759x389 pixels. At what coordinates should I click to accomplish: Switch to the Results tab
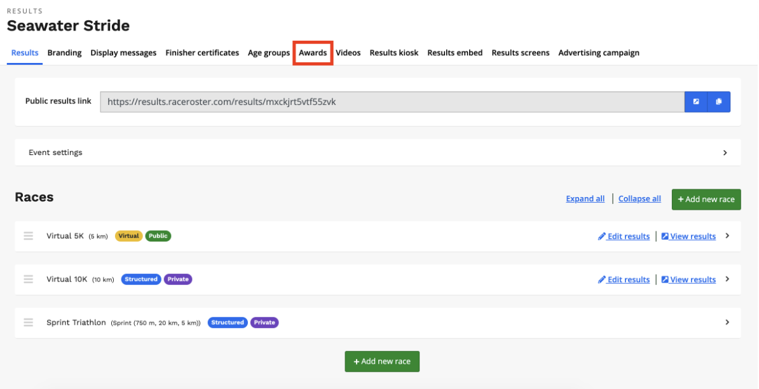(x=25, y=53)
